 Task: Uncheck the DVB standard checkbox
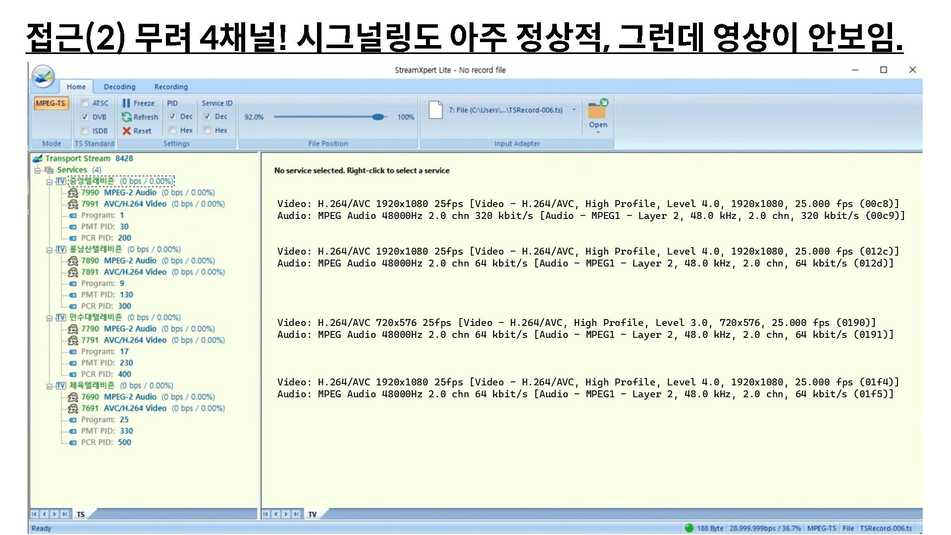tap(85, 117)
